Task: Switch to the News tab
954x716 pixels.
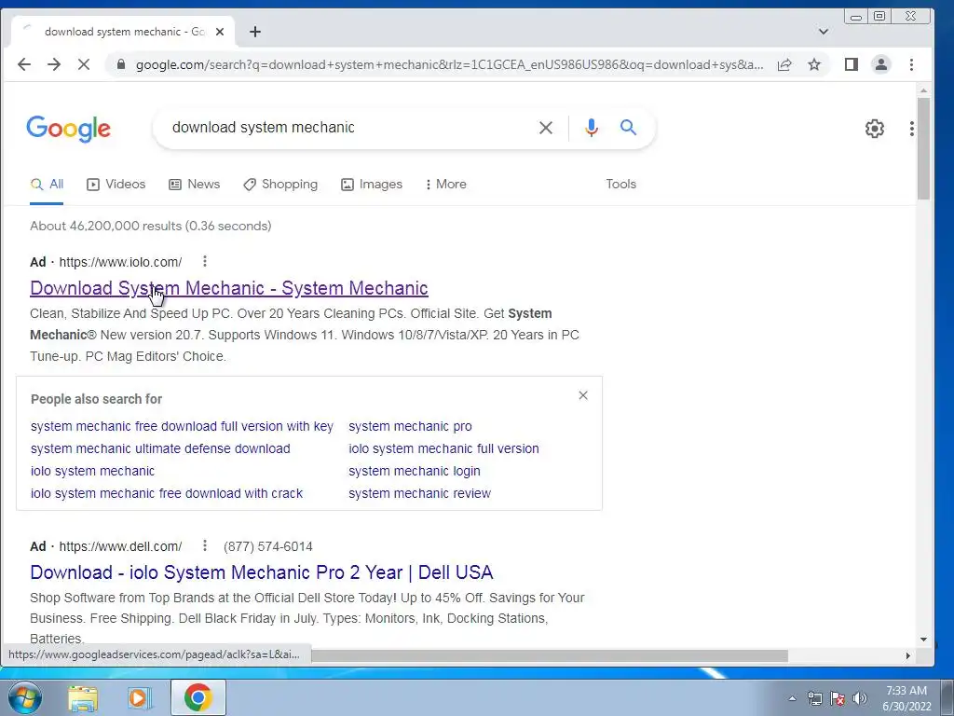Action: click(194, 184)
